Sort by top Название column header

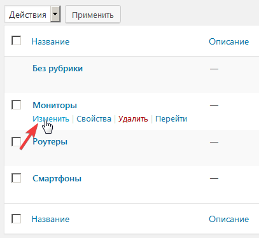(50, 41)
